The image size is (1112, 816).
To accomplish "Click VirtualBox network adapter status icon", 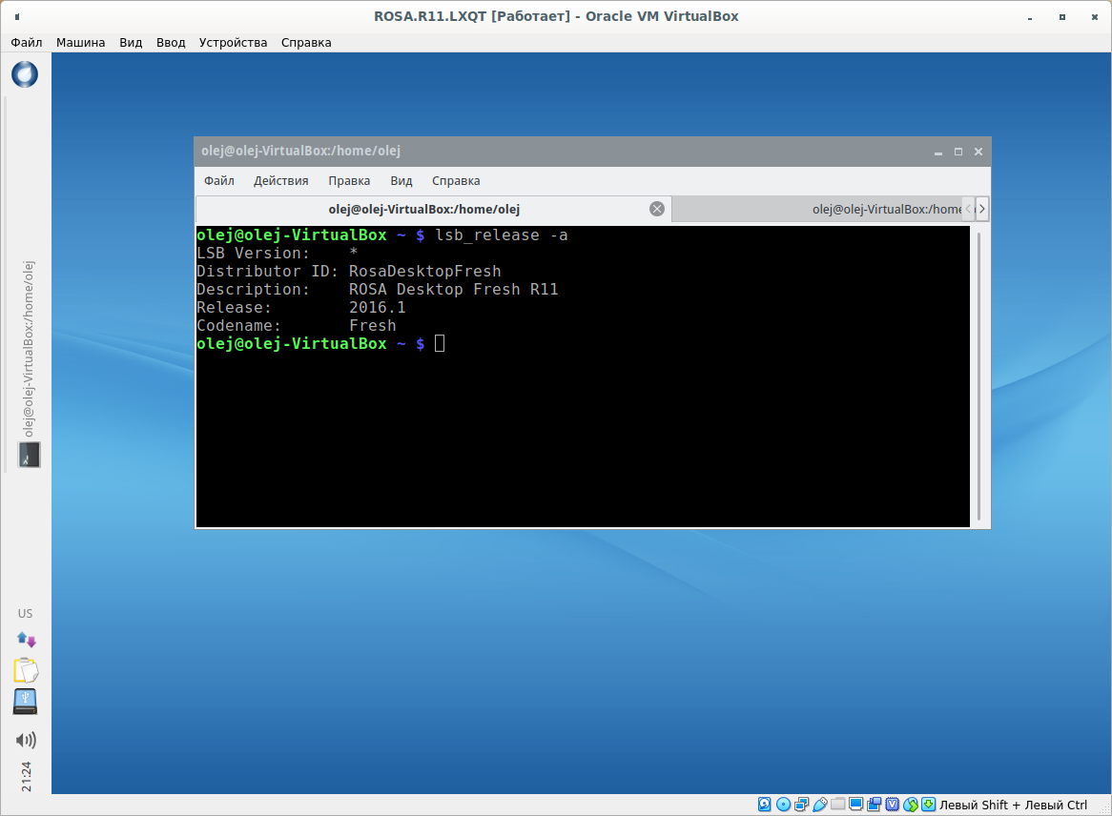I will coord(801,806).
